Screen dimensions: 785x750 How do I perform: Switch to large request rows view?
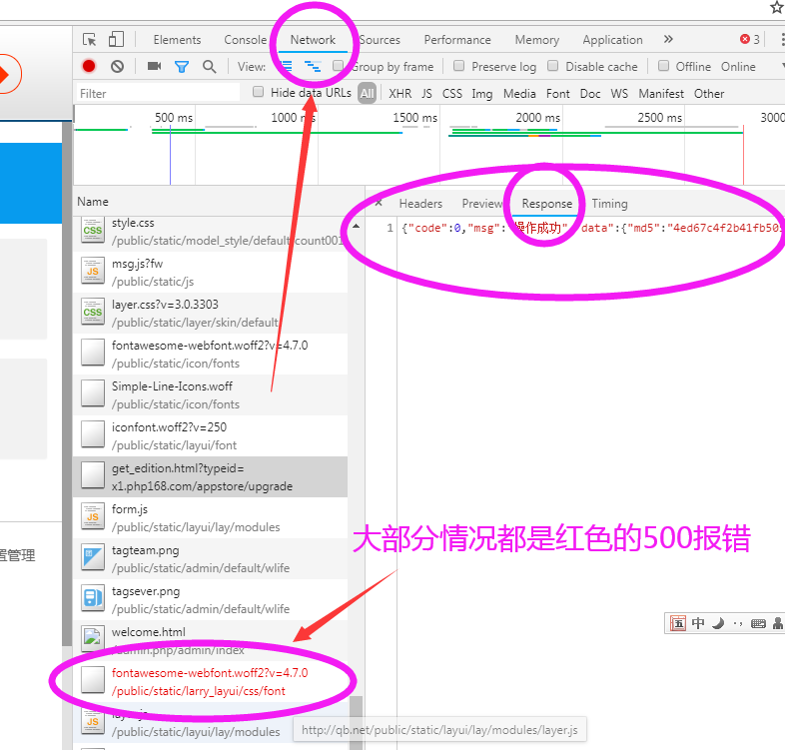(286, 67)
